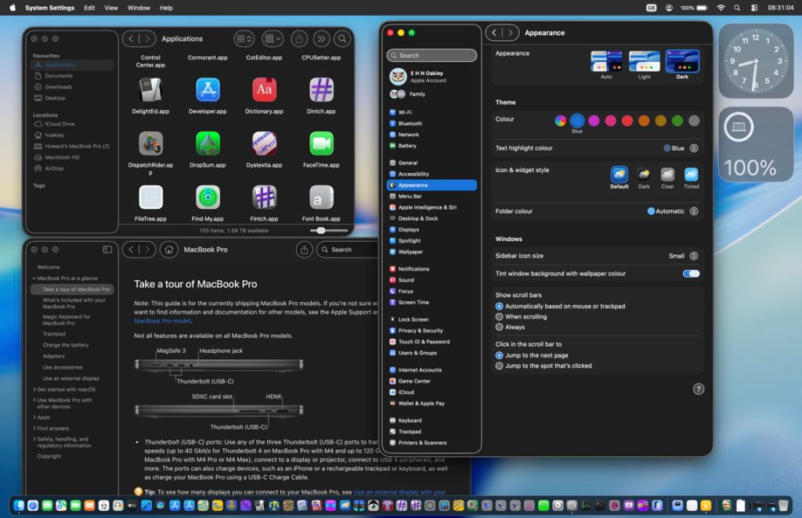Screen dimensions: 802x518
Task: Click the Find My.app icon
Action: (208, 197)
